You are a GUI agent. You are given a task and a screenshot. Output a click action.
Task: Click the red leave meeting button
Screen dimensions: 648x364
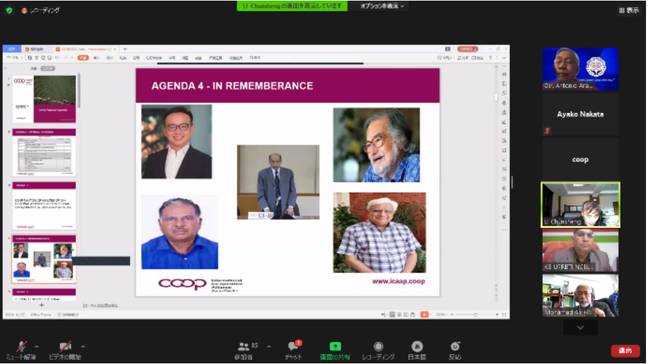pyautogui.click(x=625, y=351)
